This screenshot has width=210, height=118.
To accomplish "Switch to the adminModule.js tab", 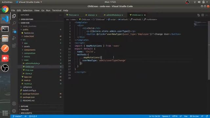I will (114, 15).
